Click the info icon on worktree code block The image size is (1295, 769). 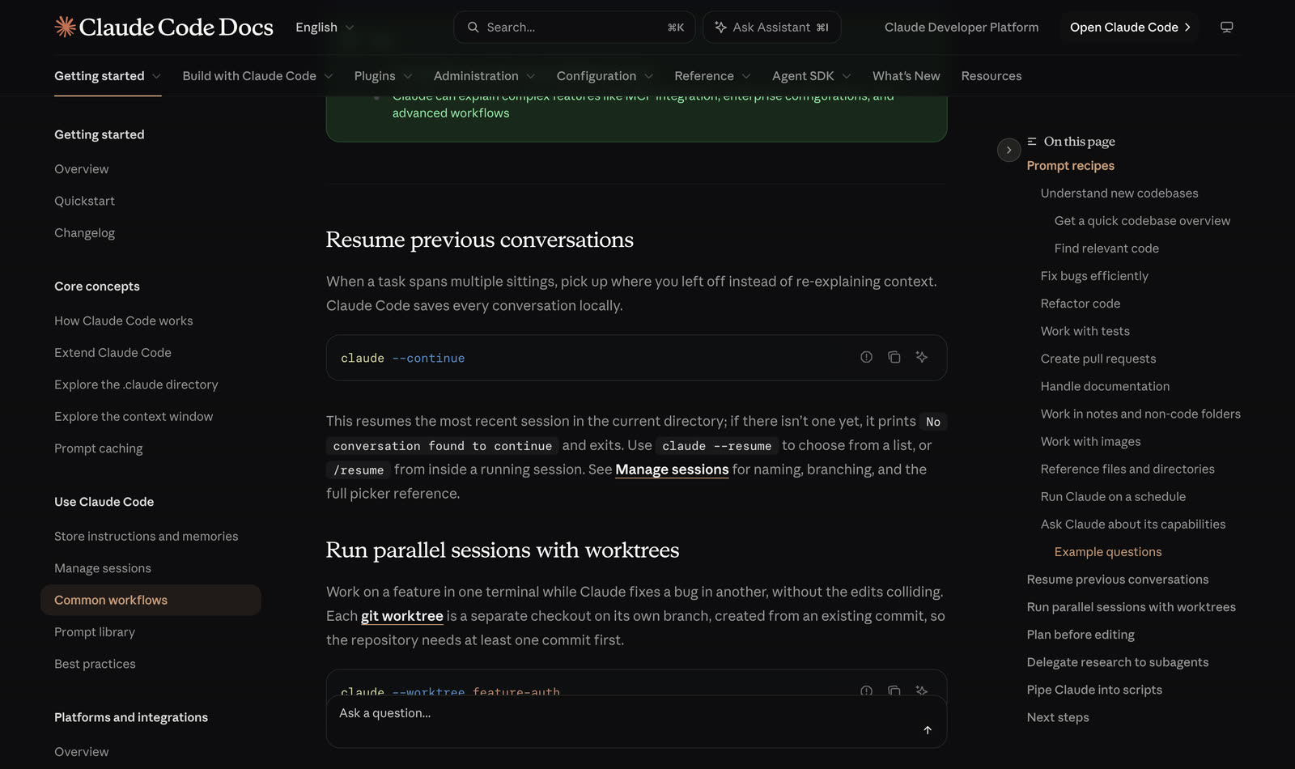pyautogui.click(x=866, y=690)
